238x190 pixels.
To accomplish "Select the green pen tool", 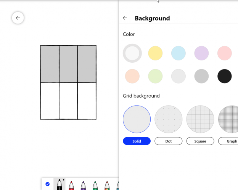I will [x=95, y=185].
